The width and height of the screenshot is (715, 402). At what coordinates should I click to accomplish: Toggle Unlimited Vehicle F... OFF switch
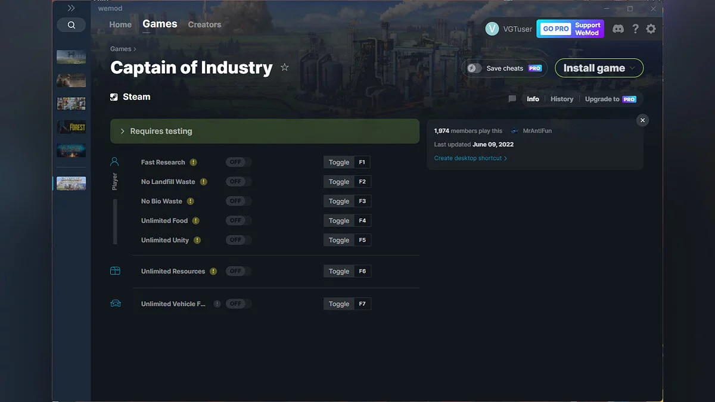[x=238, y=304]
